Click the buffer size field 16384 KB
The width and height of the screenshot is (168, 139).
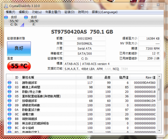pyautogui.click(x=149, y=39)
